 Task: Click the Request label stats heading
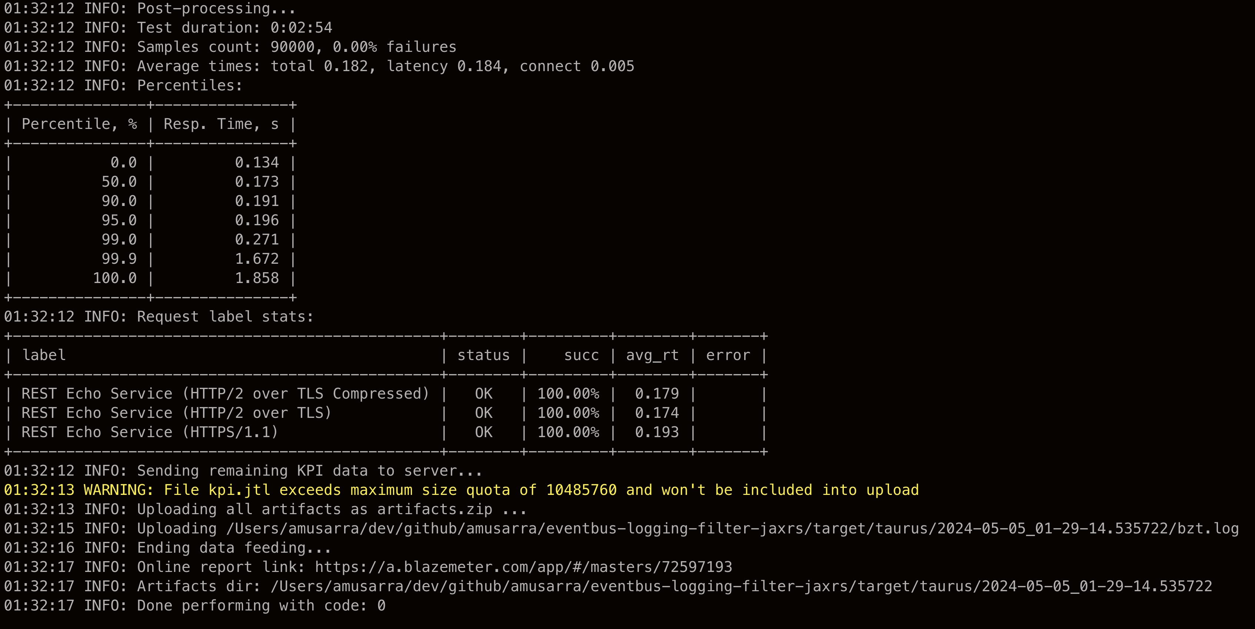pyautogui.click(x=224, y=317)
